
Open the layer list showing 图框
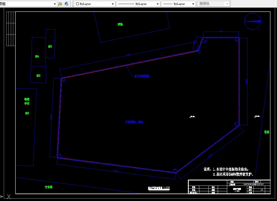click(28, 4)
